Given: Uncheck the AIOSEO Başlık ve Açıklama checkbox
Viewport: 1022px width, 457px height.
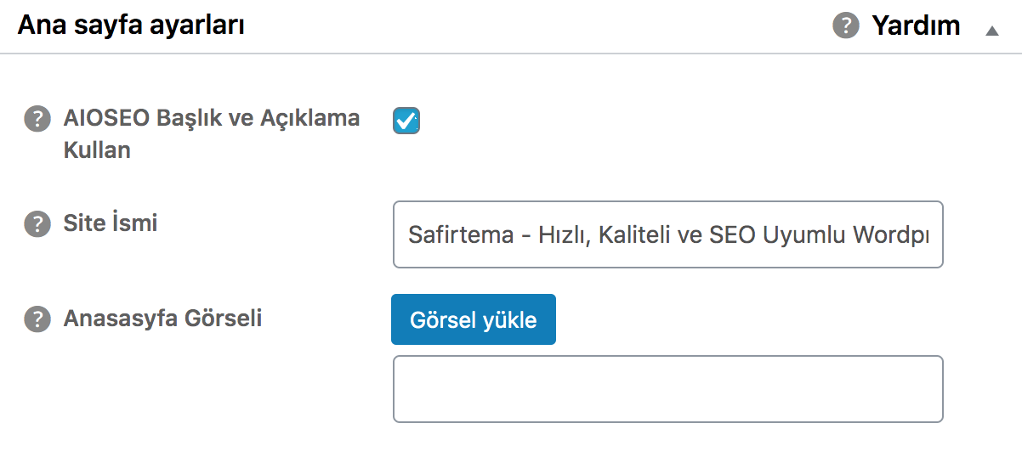Looking at the screenshot, I should click(406, 121).
